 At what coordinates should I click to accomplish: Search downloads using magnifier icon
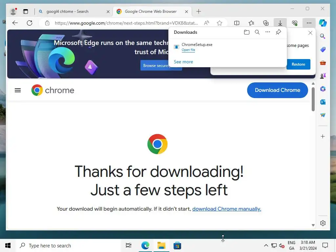pos(257,32)
